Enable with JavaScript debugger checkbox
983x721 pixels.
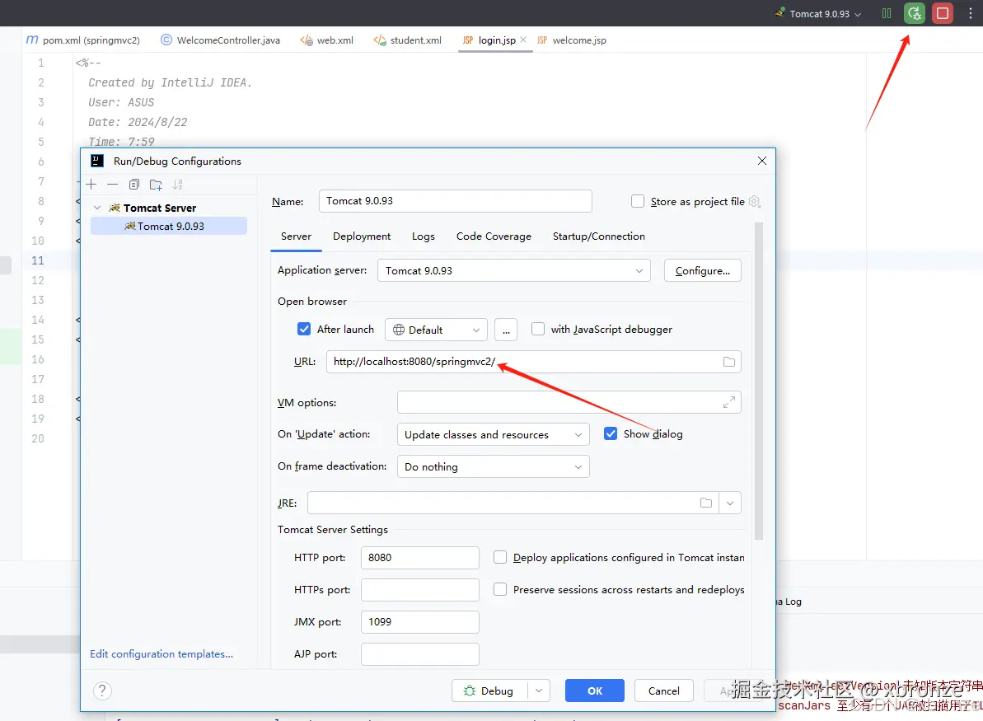pyautogui.click(x=538, y=329)
